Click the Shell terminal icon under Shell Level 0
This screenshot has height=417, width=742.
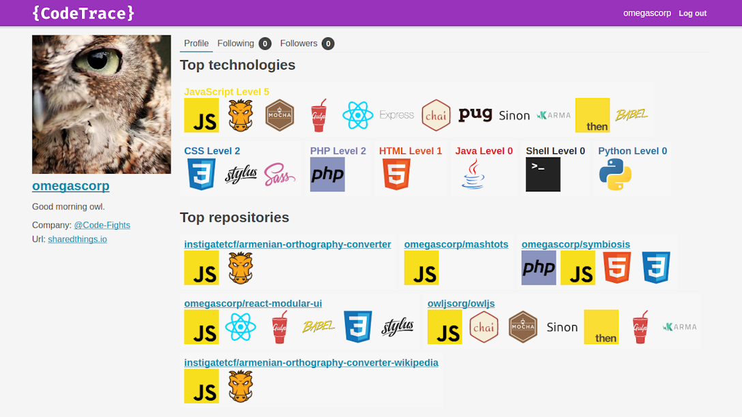click(543, 174)
